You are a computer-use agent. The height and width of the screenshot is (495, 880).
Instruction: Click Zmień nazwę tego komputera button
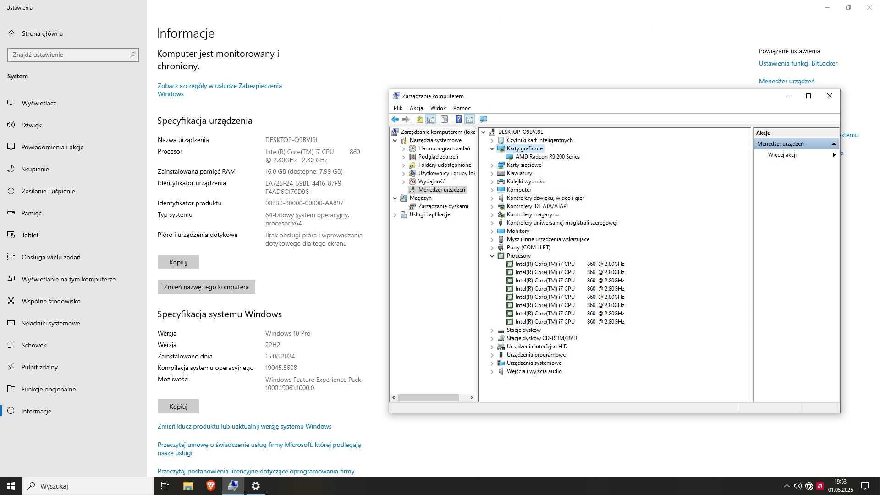[206, 287]
